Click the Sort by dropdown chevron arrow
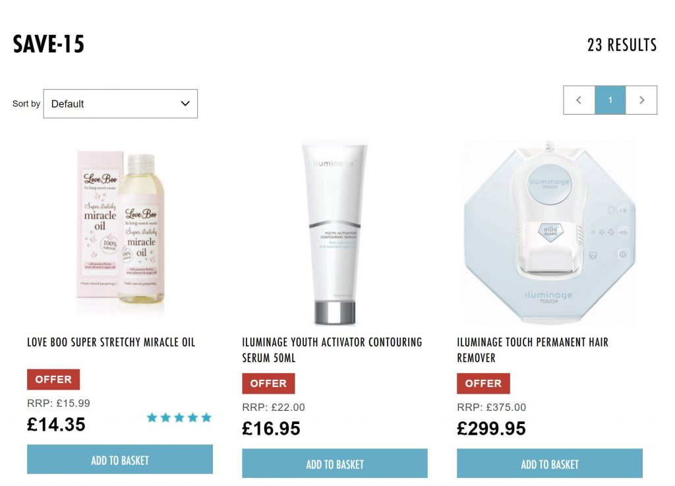This screenshot has width=675, height=486. click(x=185, y=104)
